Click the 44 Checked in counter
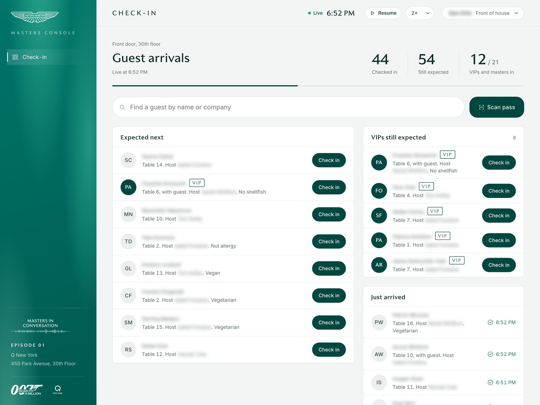 pyautogui.click(x=384, y=64)
